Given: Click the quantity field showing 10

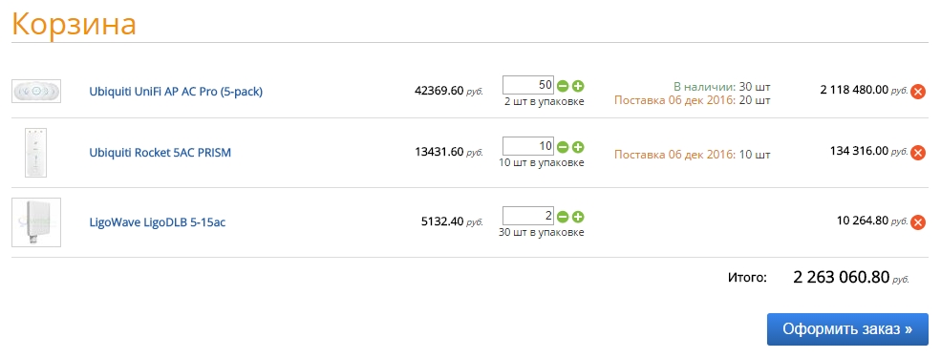Looking at the screenshot, I should (528, 146).
